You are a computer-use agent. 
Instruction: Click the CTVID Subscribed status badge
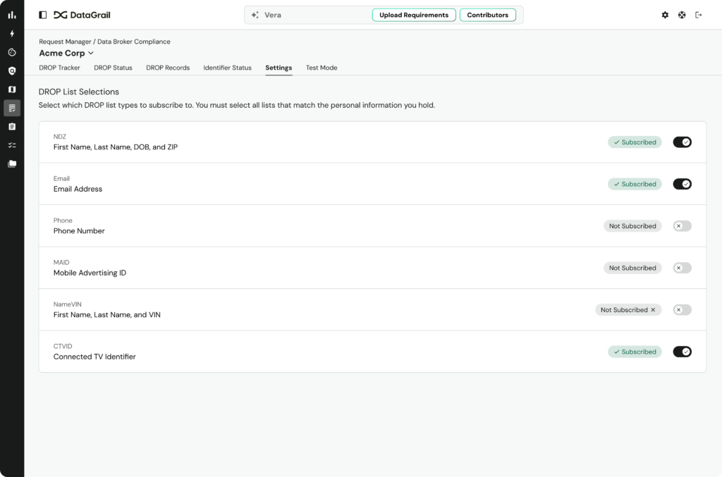635,352
